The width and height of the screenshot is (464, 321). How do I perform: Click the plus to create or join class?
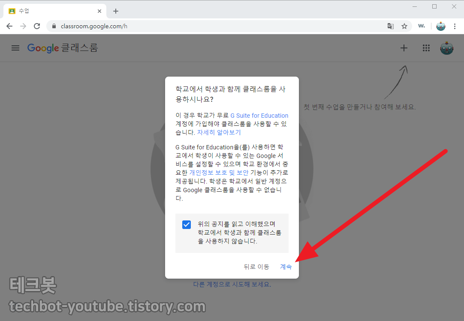coord(404,48)
